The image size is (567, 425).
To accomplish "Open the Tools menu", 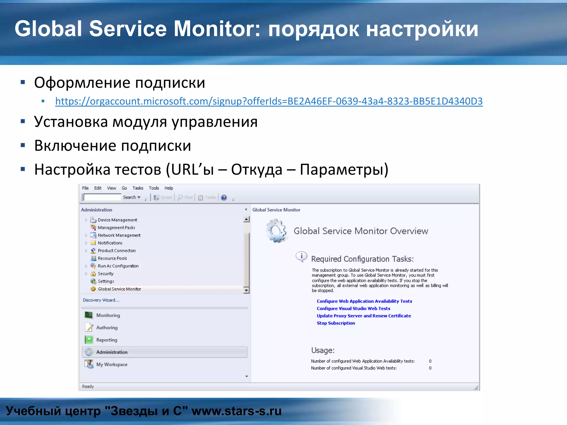I will [154, 188].
